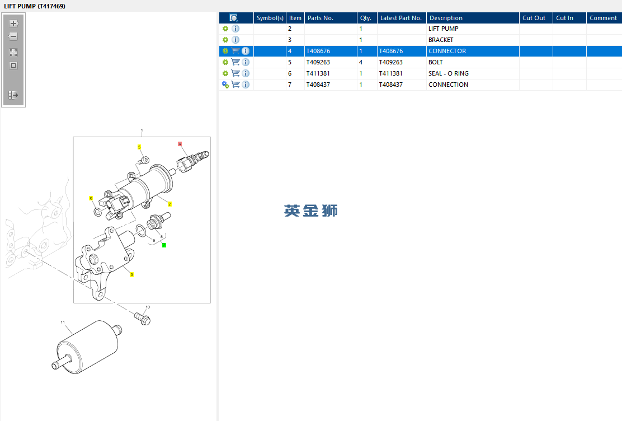Click yellow callout 5 in diagram
This screenshot has height=421, width=622.
pyautogui.click(x=139, y=147)
